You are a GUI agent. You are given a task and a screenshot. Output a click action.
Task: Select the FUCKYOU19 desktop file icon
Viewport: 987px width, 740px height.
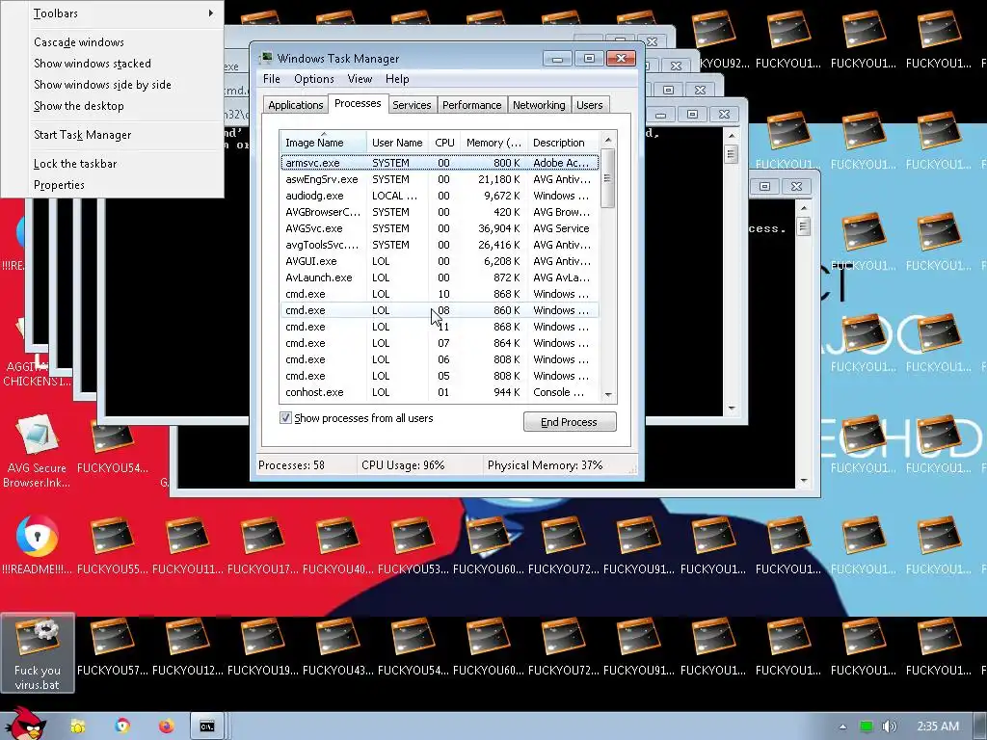click(263, 647)
